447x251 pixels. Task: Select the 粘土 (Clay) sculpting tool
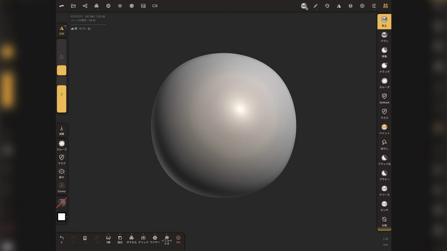[384, 21]
